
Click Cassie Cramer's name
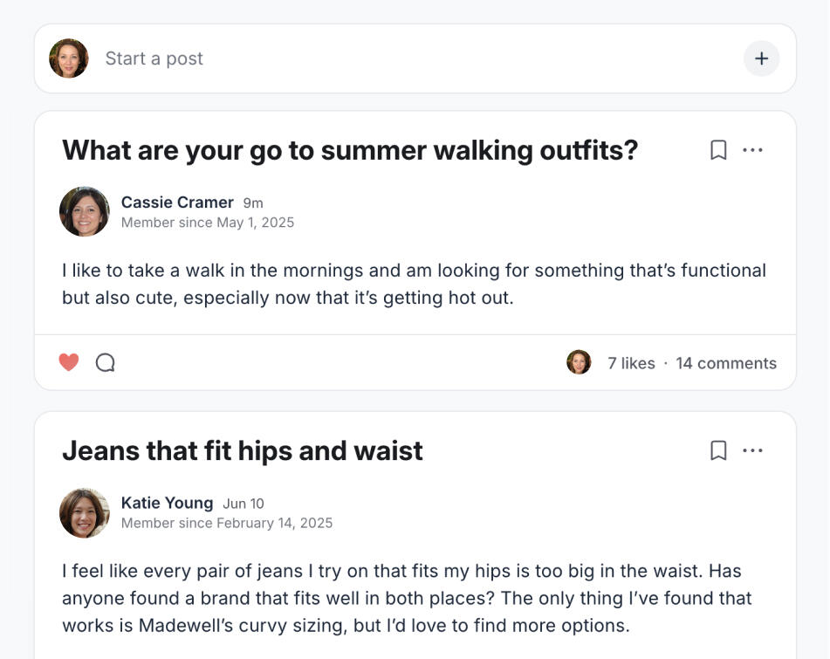(x=177, y=203)
